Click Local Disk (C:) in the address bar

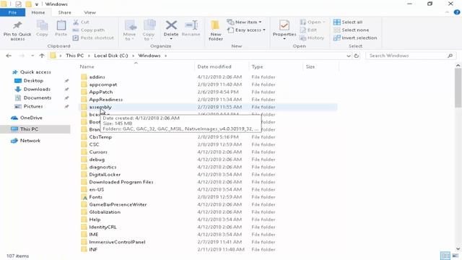(111, 56)
